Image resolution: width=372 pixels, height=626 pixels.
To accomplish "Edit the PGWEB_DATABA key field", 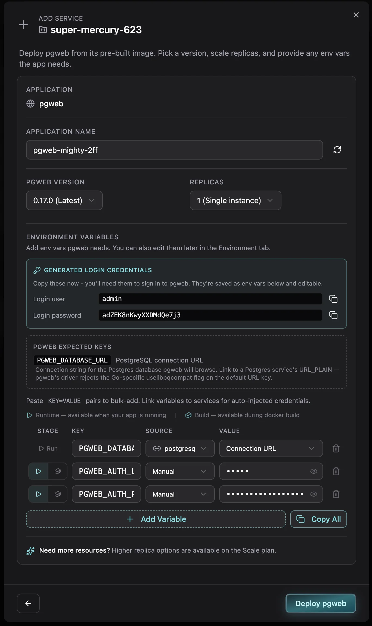I will [106, 448].
